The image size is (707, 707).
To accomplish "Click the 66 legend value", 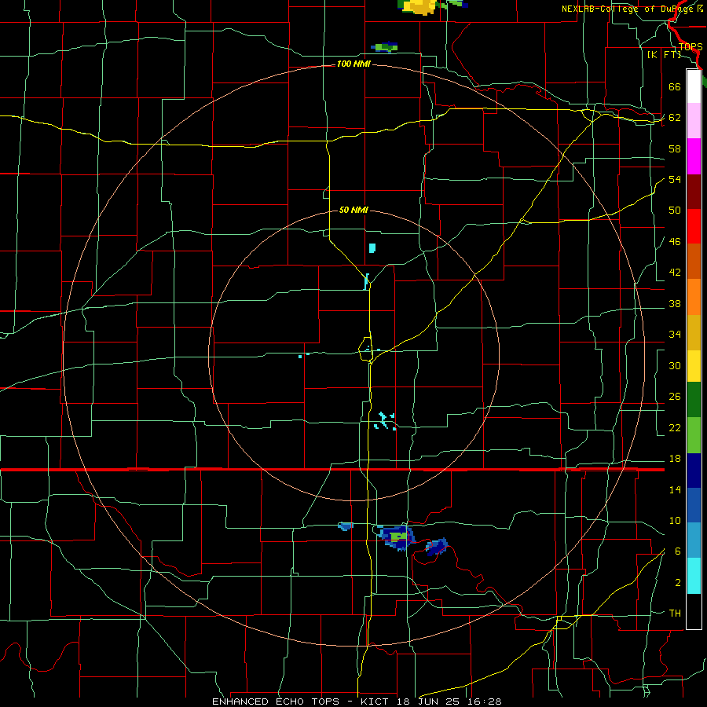I will [x=675, y=86].
